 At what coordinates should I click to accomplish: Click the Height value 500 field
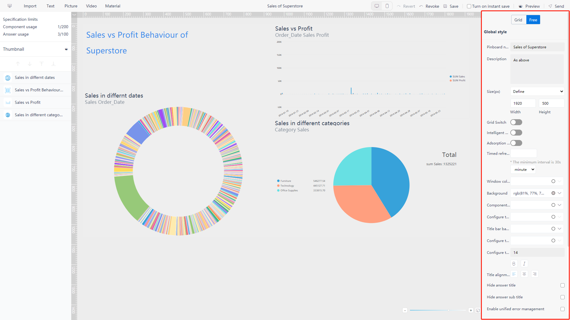[552, 104]
